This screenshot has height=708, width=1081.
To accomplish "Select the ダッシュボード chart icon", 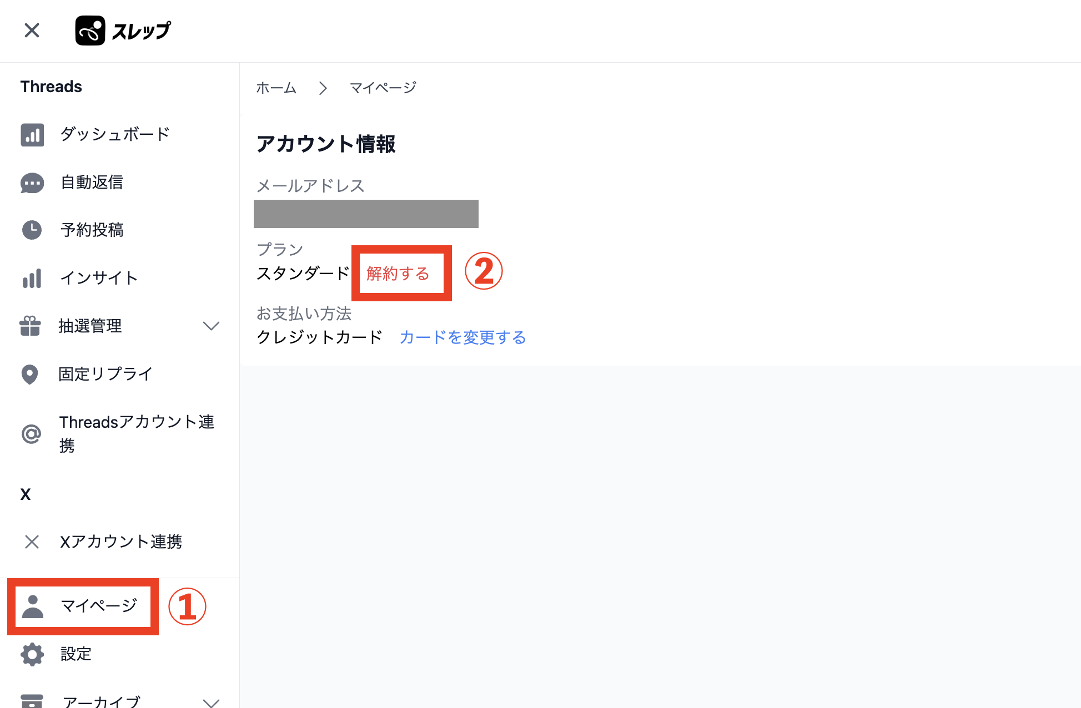I will click(x=32, y=134).
